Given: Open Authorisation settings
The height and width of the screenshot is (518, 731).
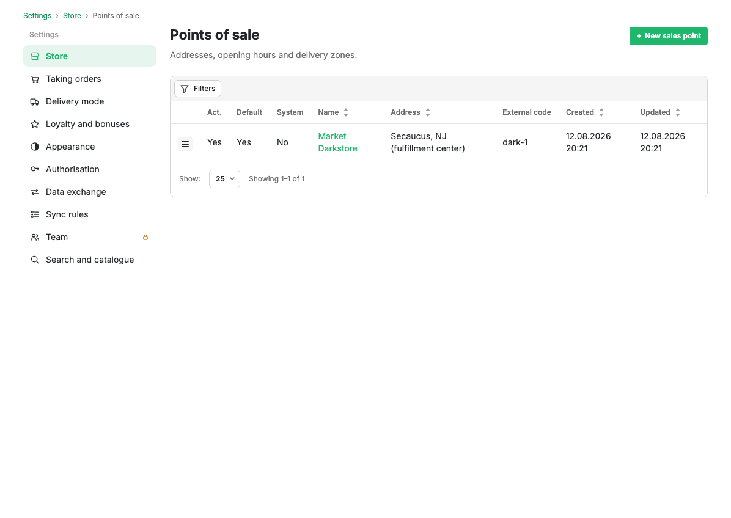Looking at the screenshot, I should 90,169.
